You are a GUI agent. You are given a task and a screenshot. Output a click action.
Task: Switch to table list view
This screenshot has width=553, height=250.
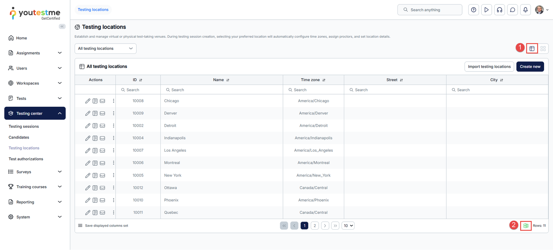(532, 49)
